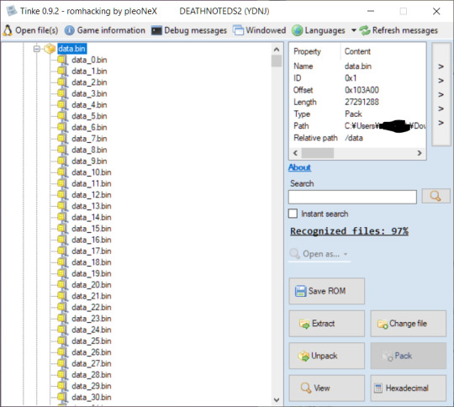Select data_3.bin file icon
This screenshot has height=407, width=454.
[62, 94]
